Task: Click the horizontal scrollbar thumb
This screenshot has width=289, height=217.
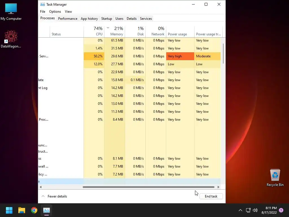Action: (x=148, y=187)
